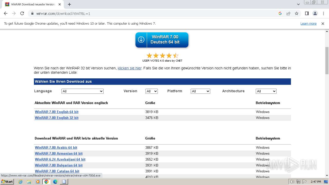This screenshot has height=185, width=329.
Task: Open the Platform dropdown
Action: (x=200, y=91)
